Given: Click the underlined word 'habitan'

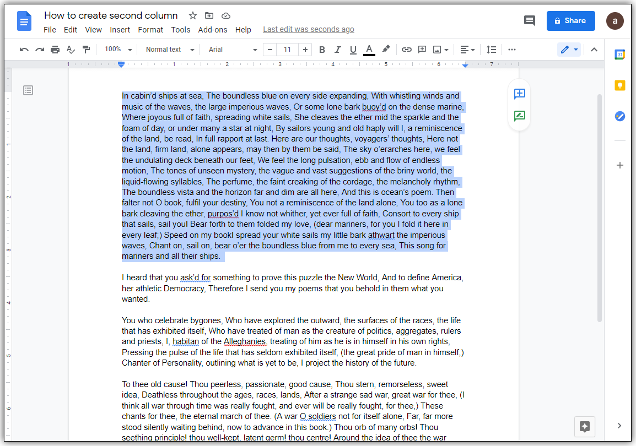Looking at the screenshot, I should point(186,341).
